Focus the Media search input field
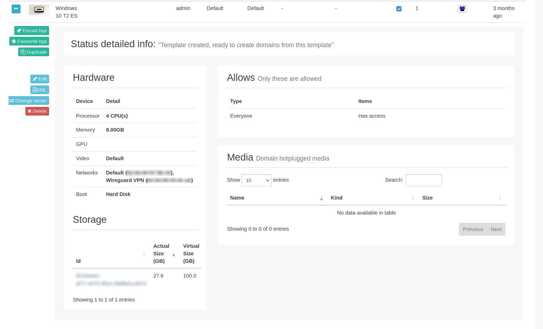543x329 pixels. click(423, 180)
